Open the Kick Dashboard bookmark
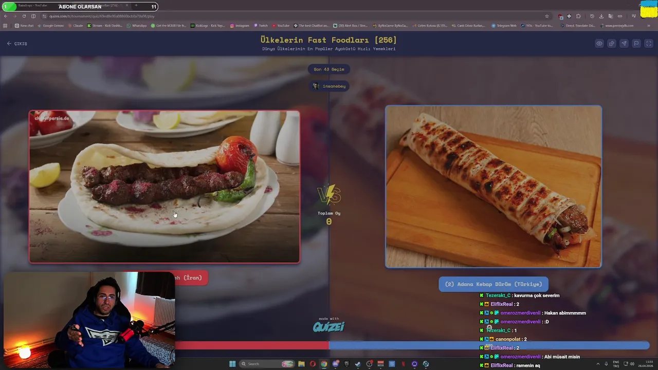658x370 pixels. point(105,26)
